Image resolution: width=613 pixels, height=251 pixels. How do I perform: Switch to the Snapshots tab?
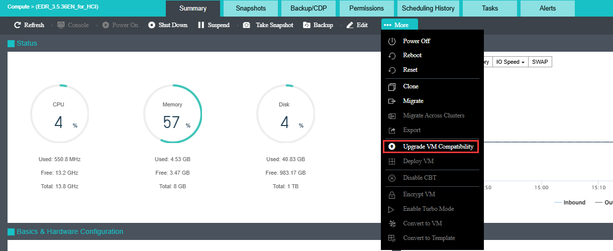[251, 9]
